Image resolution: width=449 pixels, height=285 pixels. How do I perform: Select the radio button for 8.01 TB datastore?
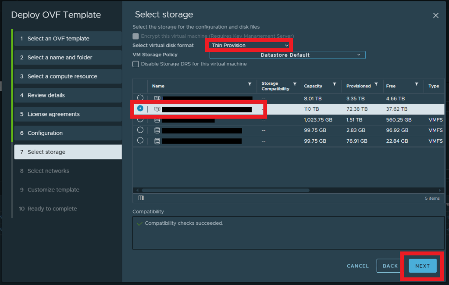click(x=140, y=98)
